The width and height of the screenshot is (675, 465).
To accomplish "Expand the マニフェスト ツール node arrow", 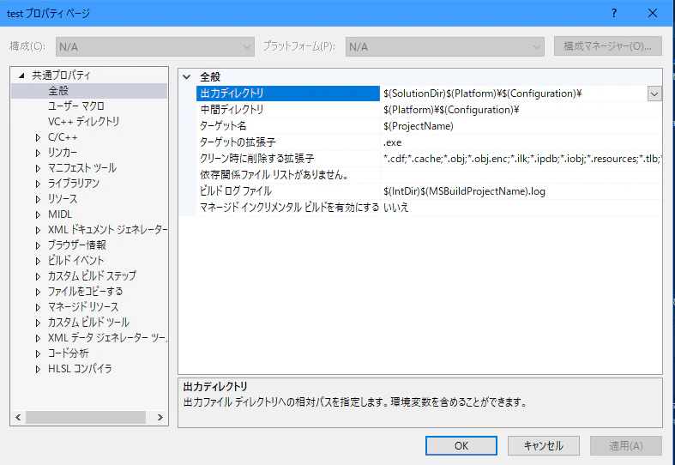I will click(x=39, y=168).
